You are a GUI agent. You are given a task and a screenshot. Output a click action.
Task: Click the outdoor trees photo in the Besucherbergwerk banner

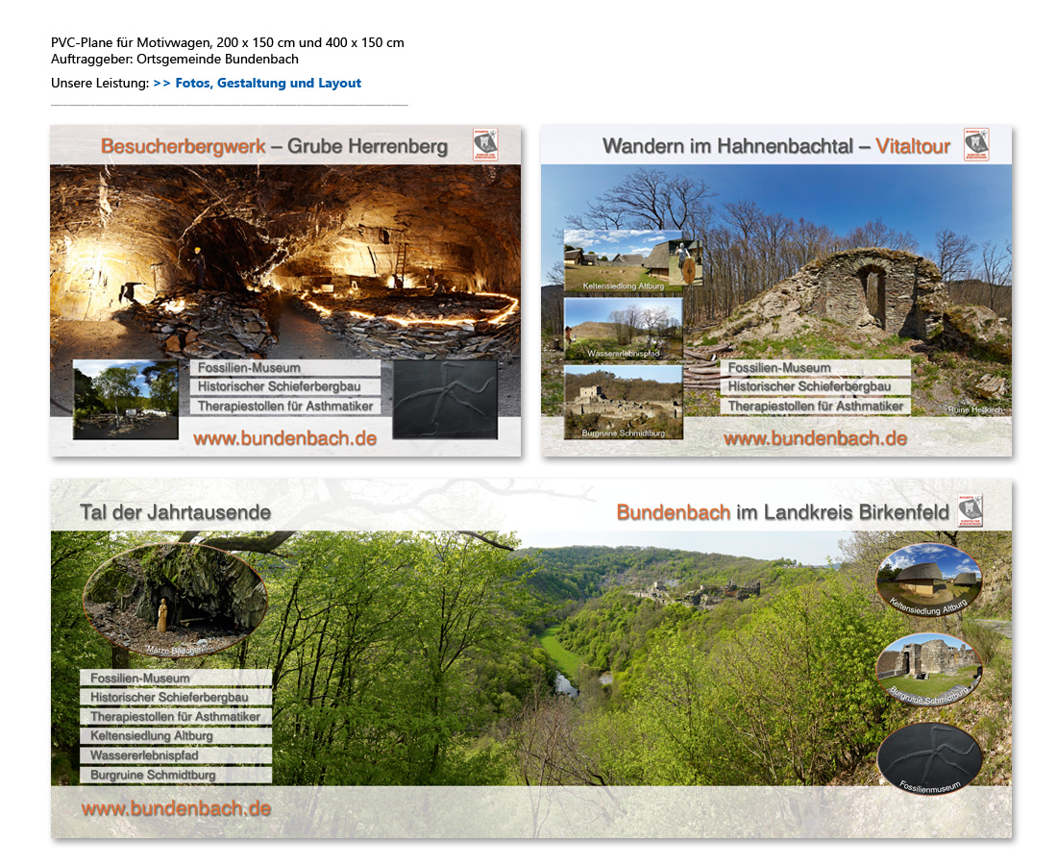point(125,399)
